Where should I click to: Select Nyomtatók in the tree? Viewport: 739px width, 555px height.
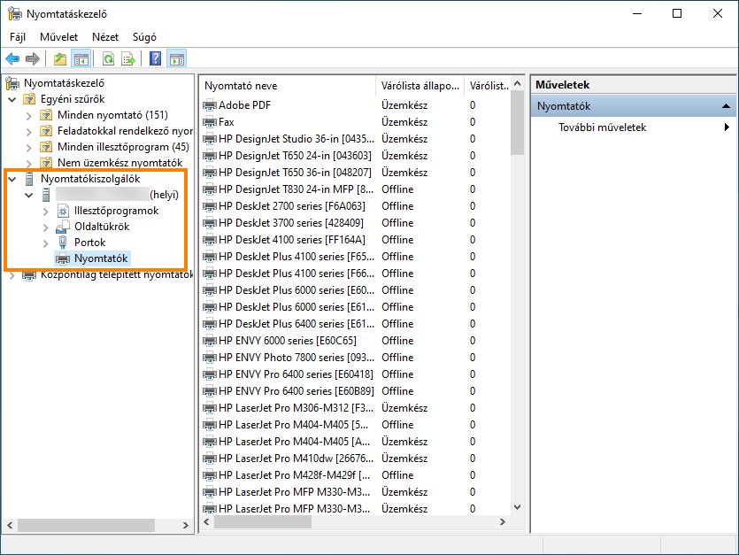point(101,258)
